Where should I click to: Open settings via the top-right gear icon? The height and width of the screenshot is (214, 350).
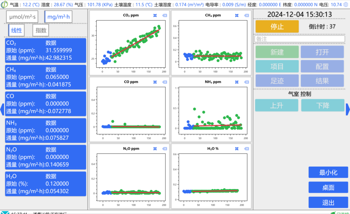coord(346,5)
